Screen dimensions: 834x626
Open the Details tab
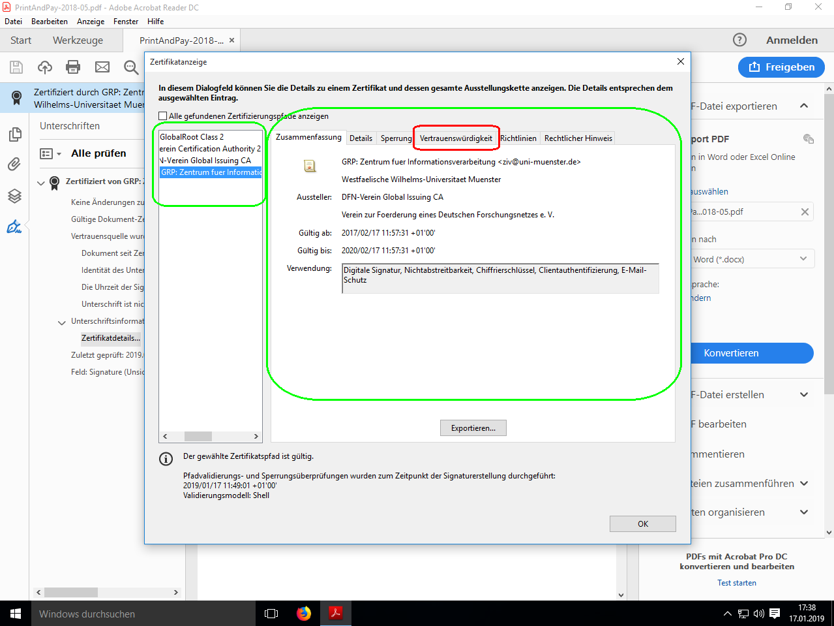pos(361,138)
